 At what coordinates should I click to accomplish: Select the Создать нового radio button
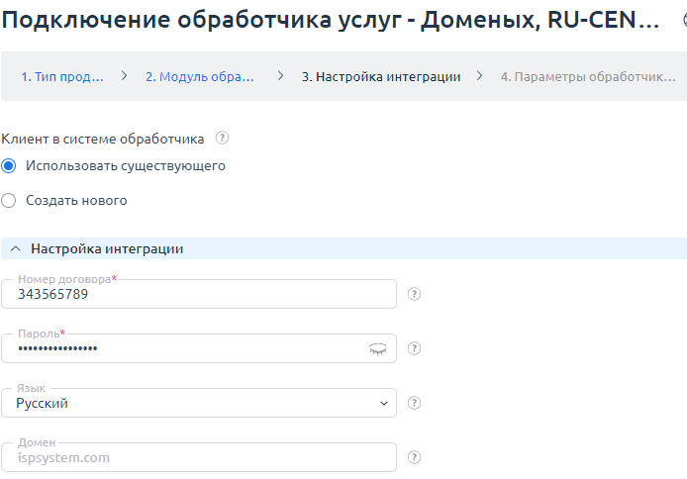click(9, 201)
